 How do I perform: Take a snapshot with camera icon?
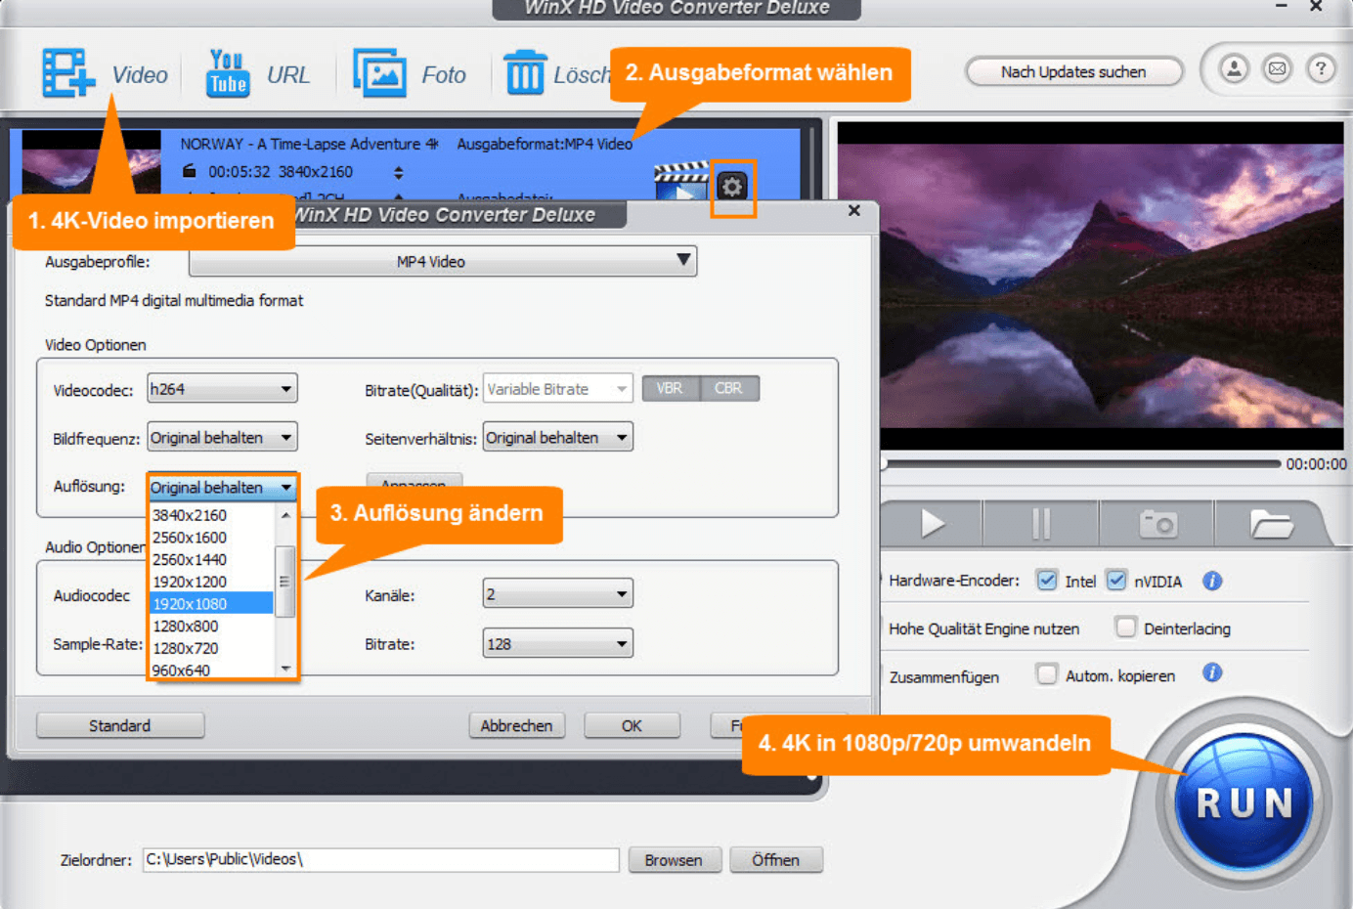pyautogui.click(x=1157, y=524)
